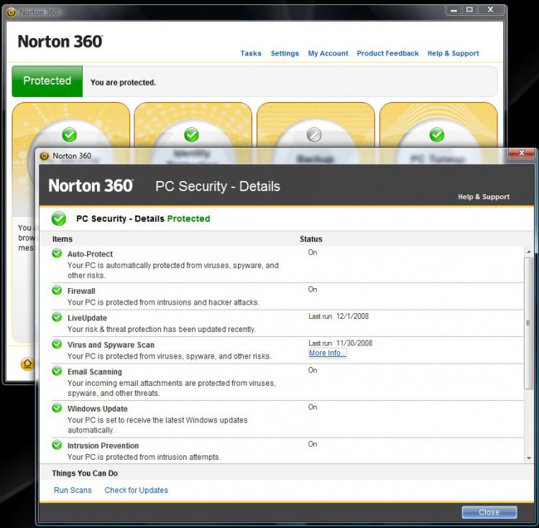Screen dimensions: 539x528
Task: Click the green Protected status button in main window
Action: [47, 81]
